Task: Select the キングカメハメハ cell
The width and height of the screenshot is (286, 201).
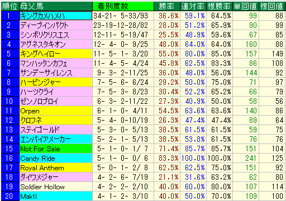Action: (56, 16)
